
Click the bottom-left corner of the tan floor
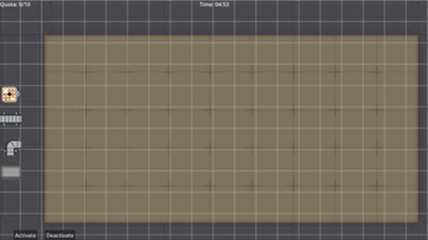[x=45, y=222]
